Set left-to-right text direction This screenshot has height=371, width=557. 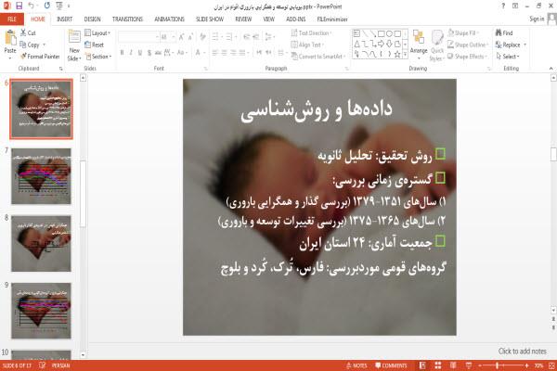[x=259, y=53]
